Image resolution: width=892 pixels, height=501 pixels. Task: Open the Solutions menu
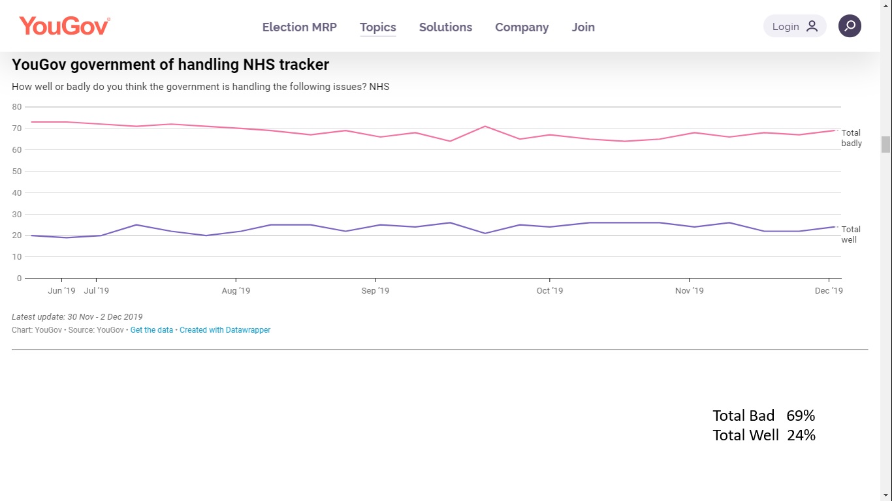pyautogui.click(x=445, y=27)
